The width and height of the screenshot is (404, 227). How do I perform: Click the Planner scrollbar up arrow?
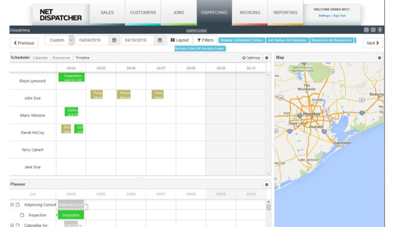(268, 202)
